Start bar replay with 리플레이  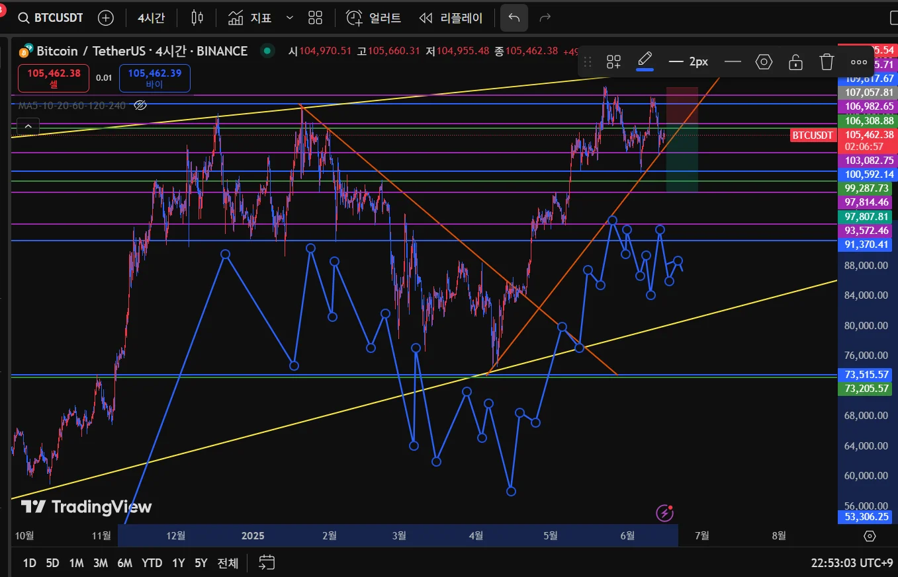coord(451,18)
